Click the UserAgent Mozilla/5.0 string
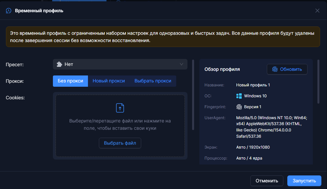 pyautogui.click(x=271, y=127)
